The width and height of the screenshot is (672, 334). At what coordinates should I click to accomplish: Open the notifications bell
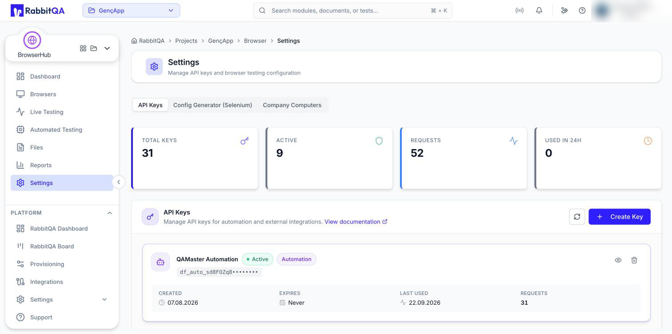[539, 11]
